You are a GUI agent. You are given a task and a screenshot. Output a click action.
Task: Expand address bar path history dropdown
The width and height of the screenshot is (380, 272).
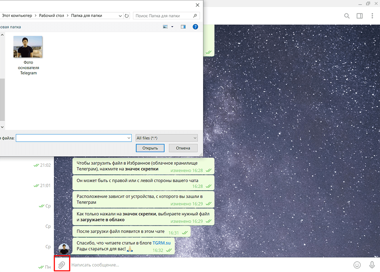pos(120,16)
